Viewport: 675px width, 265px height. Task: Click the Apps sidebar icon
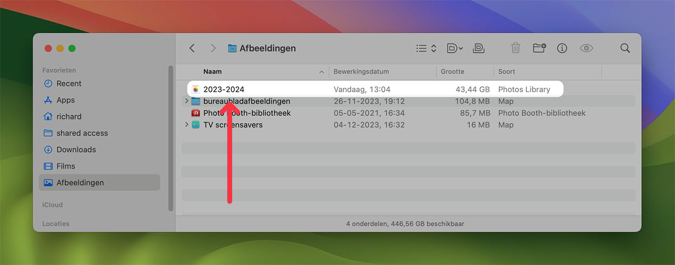coord(48,100)
